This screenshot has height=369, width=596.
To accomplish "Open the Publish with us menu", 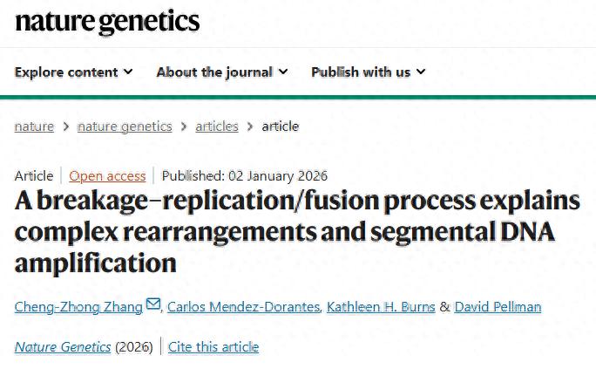I will click(x=361, y=72).
